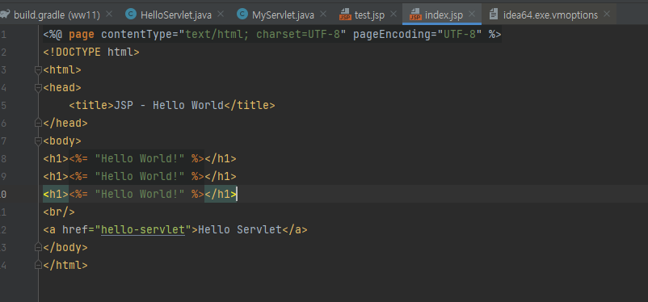Click the "Hello World!" string on line 8
Screen dimensions: 648x302
coord(140,158)
